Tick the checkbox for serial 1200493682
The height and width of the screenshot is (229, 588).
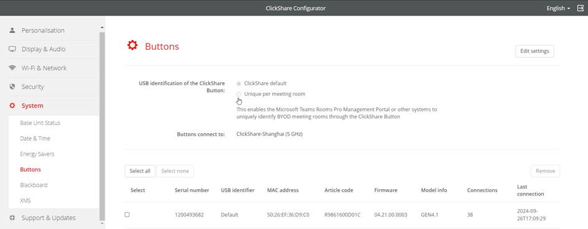click(x=127, y=215)
